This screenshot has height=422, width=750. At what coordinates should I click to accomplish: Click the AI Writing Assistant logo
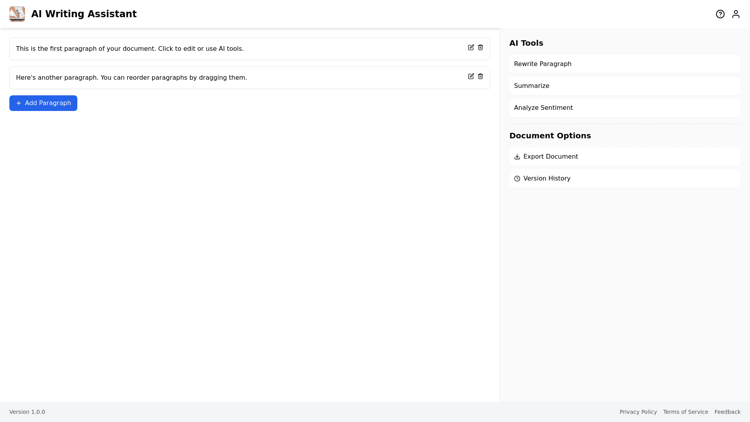(x=17, y=14)
